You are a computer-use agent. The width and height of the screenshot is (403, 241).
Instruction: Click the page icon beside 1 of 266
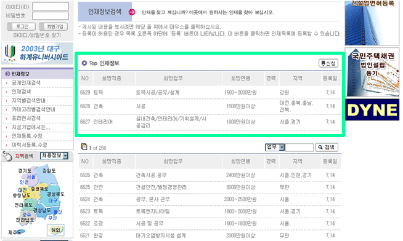[x=84, y=147]
